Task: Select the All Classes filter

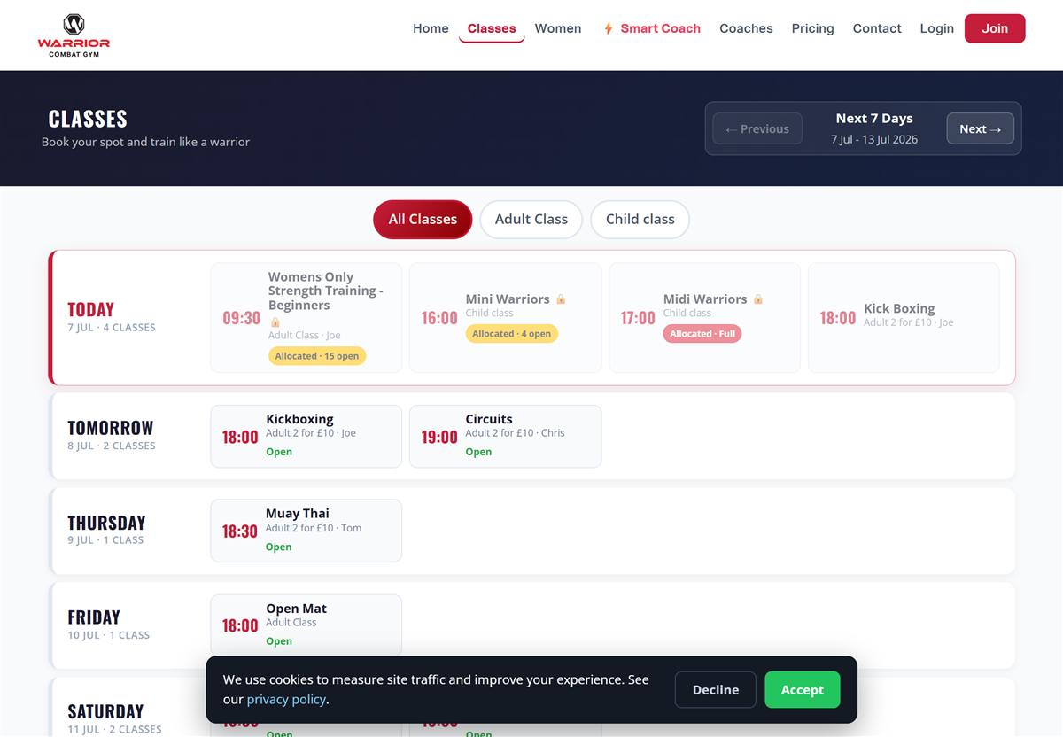Action: [423, 220]
